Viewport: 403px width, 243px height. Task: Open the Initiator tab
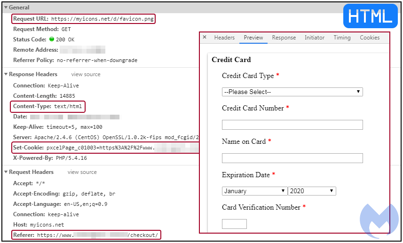(x=315, y=38)
